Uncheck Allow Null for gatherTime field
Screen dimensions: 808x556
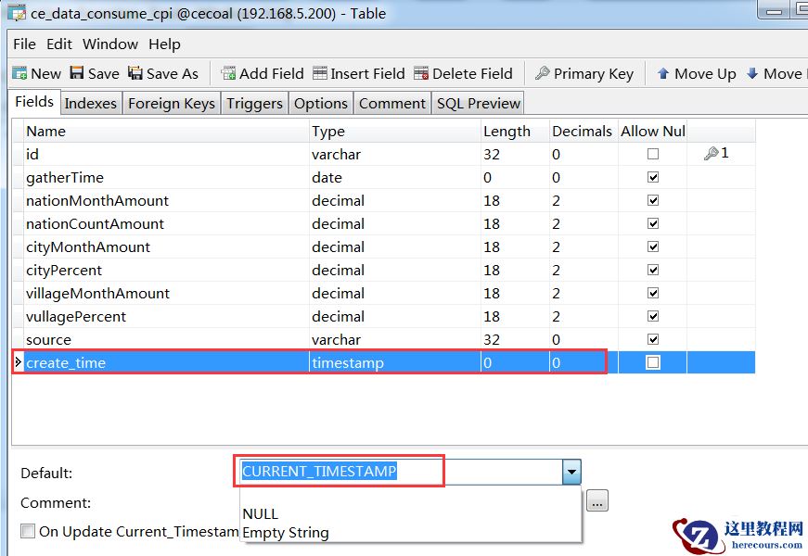point(653,178)
